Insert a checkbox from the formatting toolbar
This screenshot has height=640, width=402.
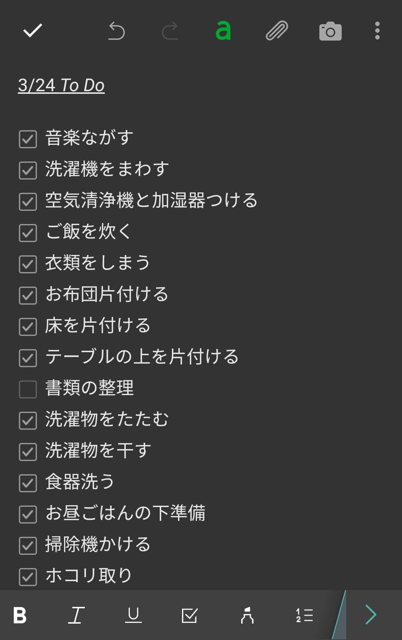coord(190,615)
